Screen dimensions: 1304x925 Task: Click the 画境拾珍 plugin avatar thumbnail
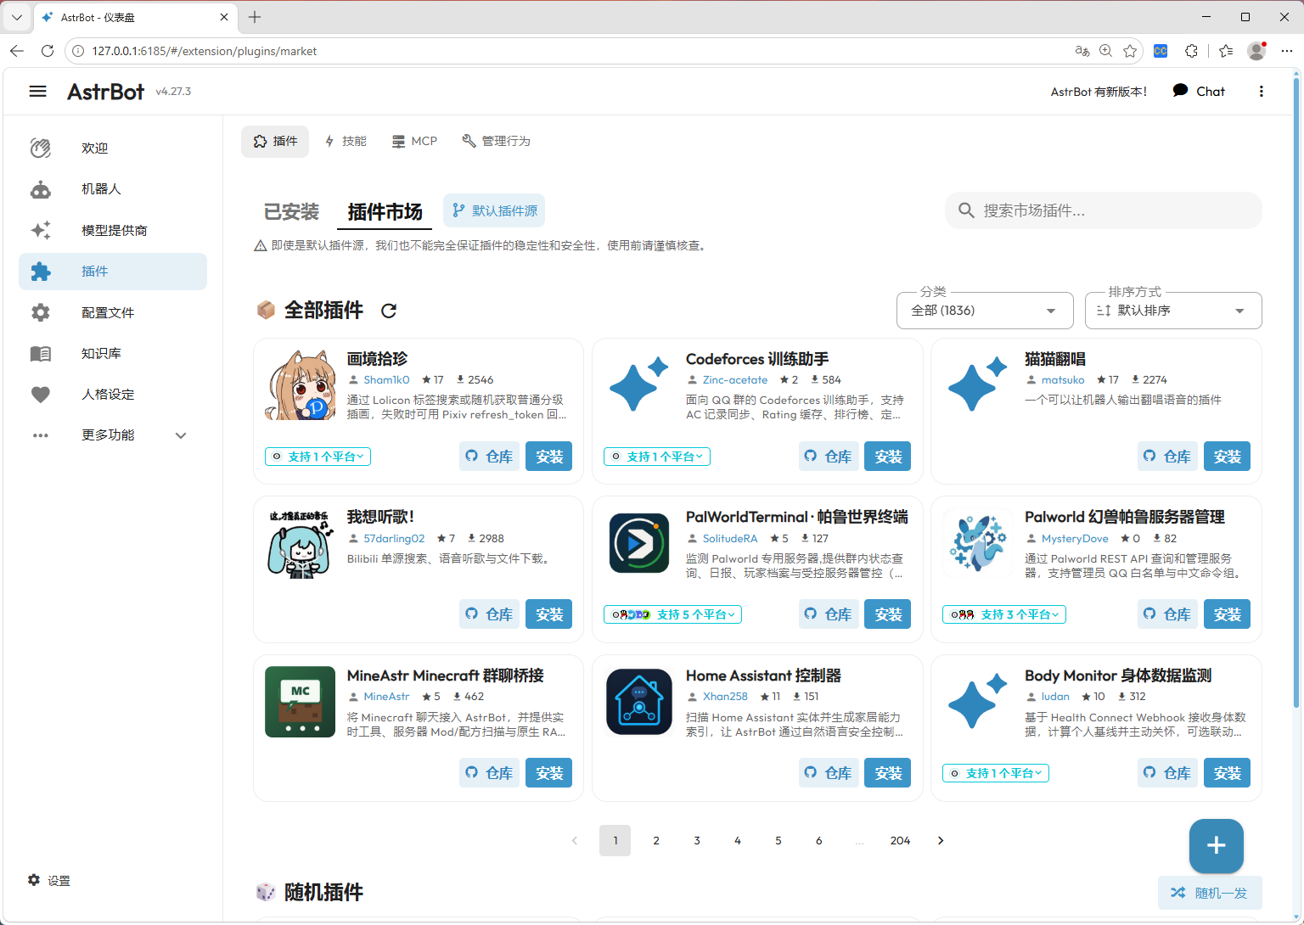[301, 385]
